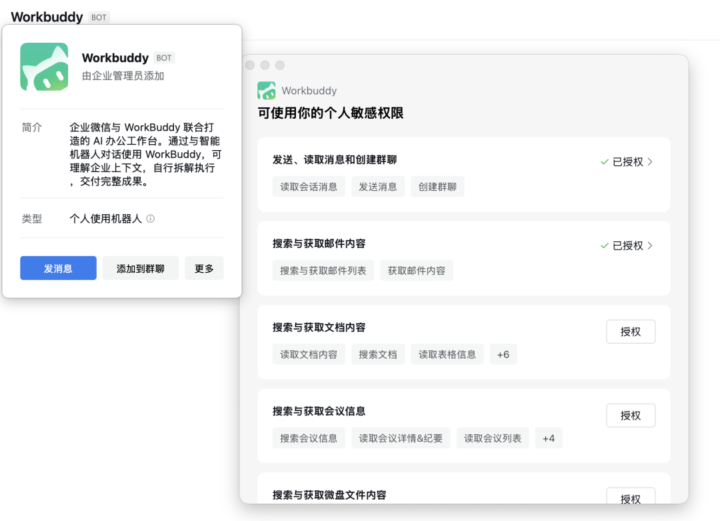720x521 pixels.
Task: Click the 搜索与获取会议信息 heading
Action: [319, 411]
